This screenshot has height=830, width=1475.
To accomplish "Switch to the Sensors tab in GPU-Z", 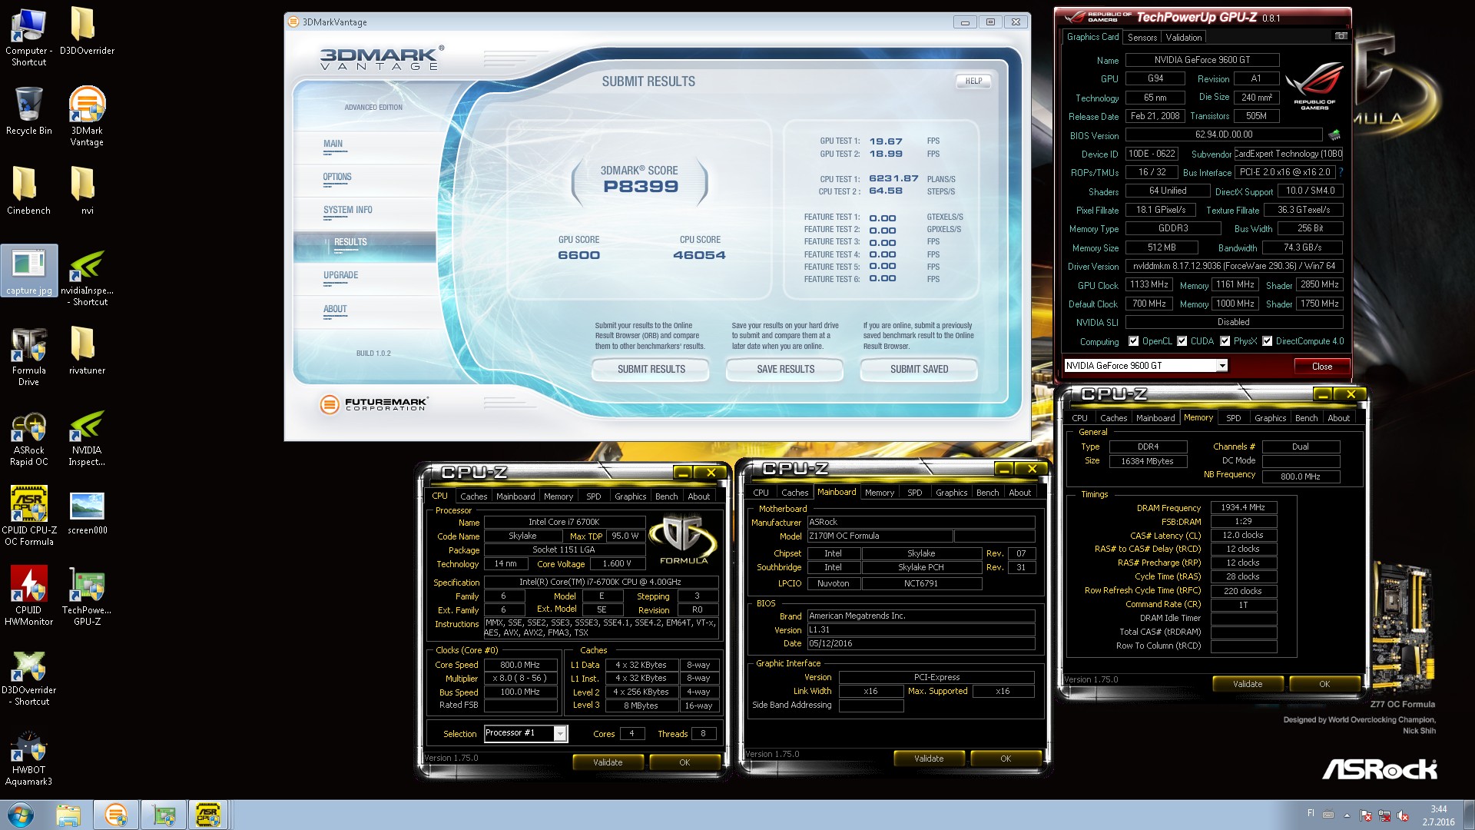I will (x=1142, y=37).
